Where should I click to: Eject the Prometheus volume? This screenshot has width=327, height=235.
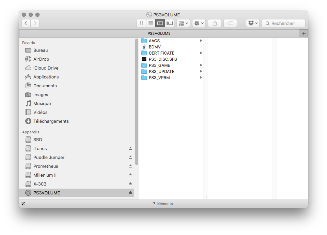point(130,166)
